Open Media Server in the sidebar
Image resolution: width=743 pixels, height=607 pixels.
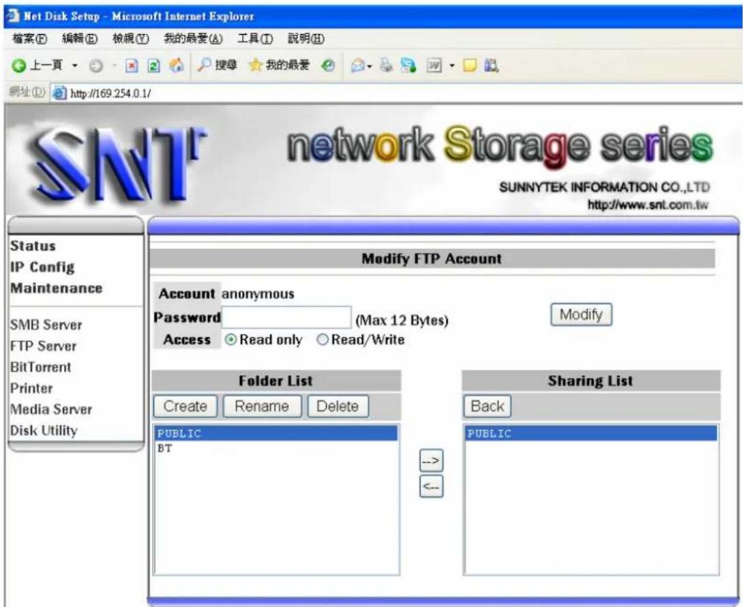[x=51, y=409]
